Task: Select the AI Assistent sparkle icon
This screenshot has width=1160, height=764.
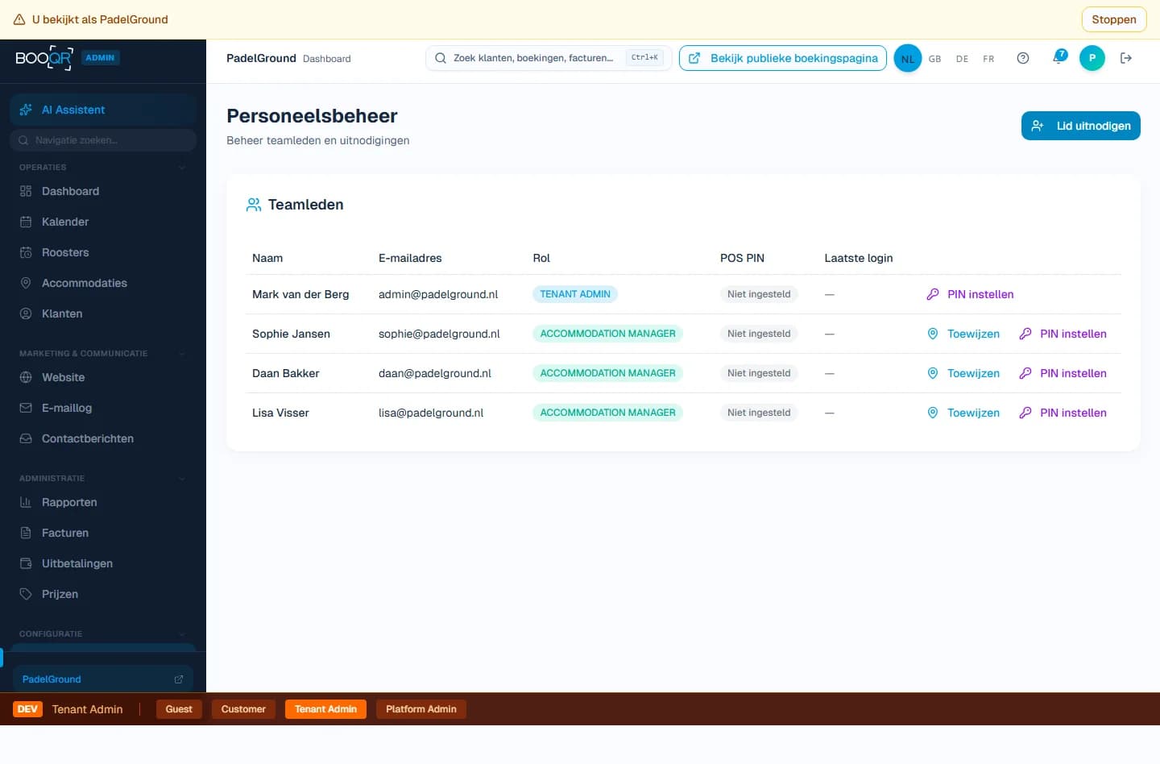Action: (x=26, y=110)
